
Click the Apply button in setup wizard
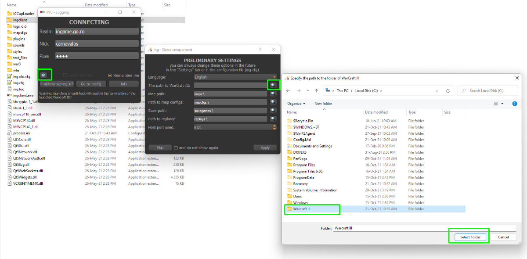click(265, 148)
